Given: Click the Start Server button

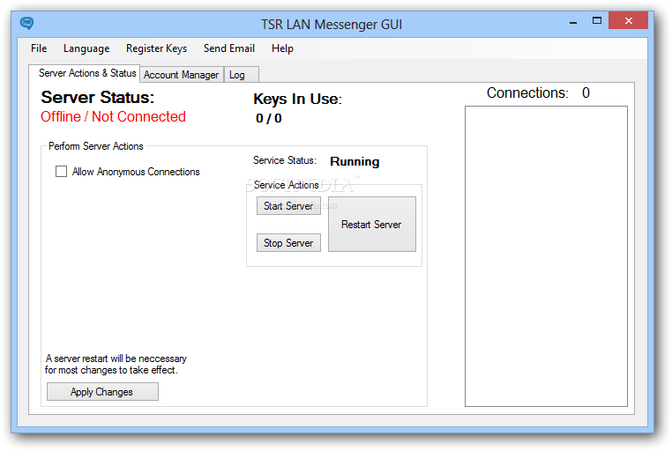Looking at the screenshot, I should pyautogui.click(x=288, y=206).
